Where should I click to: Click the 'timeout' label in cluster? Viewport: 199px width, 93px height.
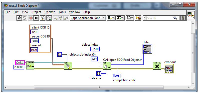(x=36, y=45)
